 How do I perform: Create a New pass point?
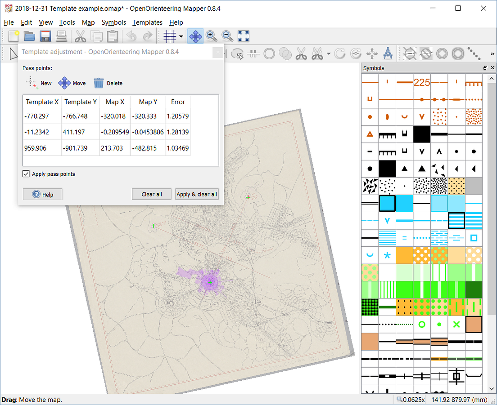pos(39,83)
